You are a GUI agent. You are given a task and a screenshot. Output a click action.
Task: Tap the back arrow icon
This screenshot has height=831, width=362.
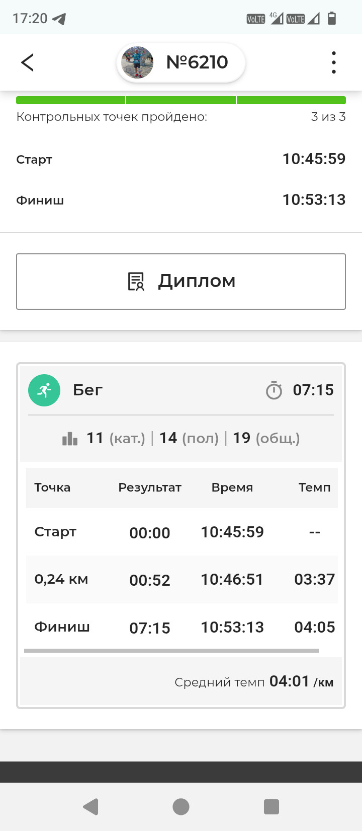point(27,62)
